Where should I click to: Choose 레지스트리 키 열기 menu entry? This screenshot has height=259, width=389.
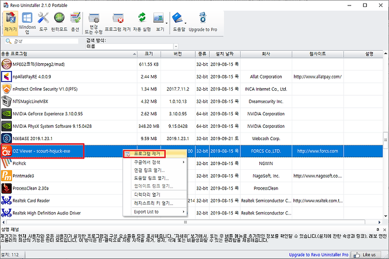point(153,203)
